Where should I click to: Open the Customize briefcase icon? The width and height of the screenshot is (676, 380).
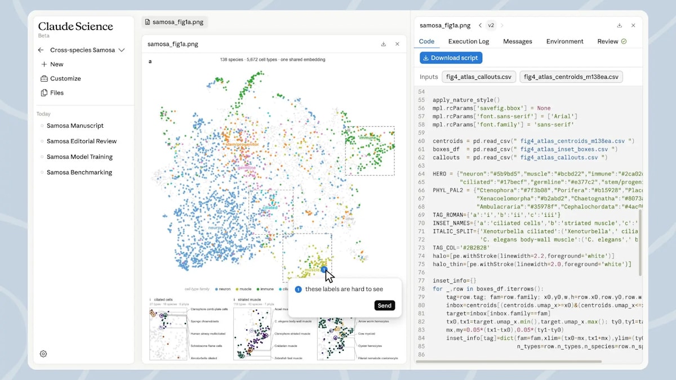point(44,79)
